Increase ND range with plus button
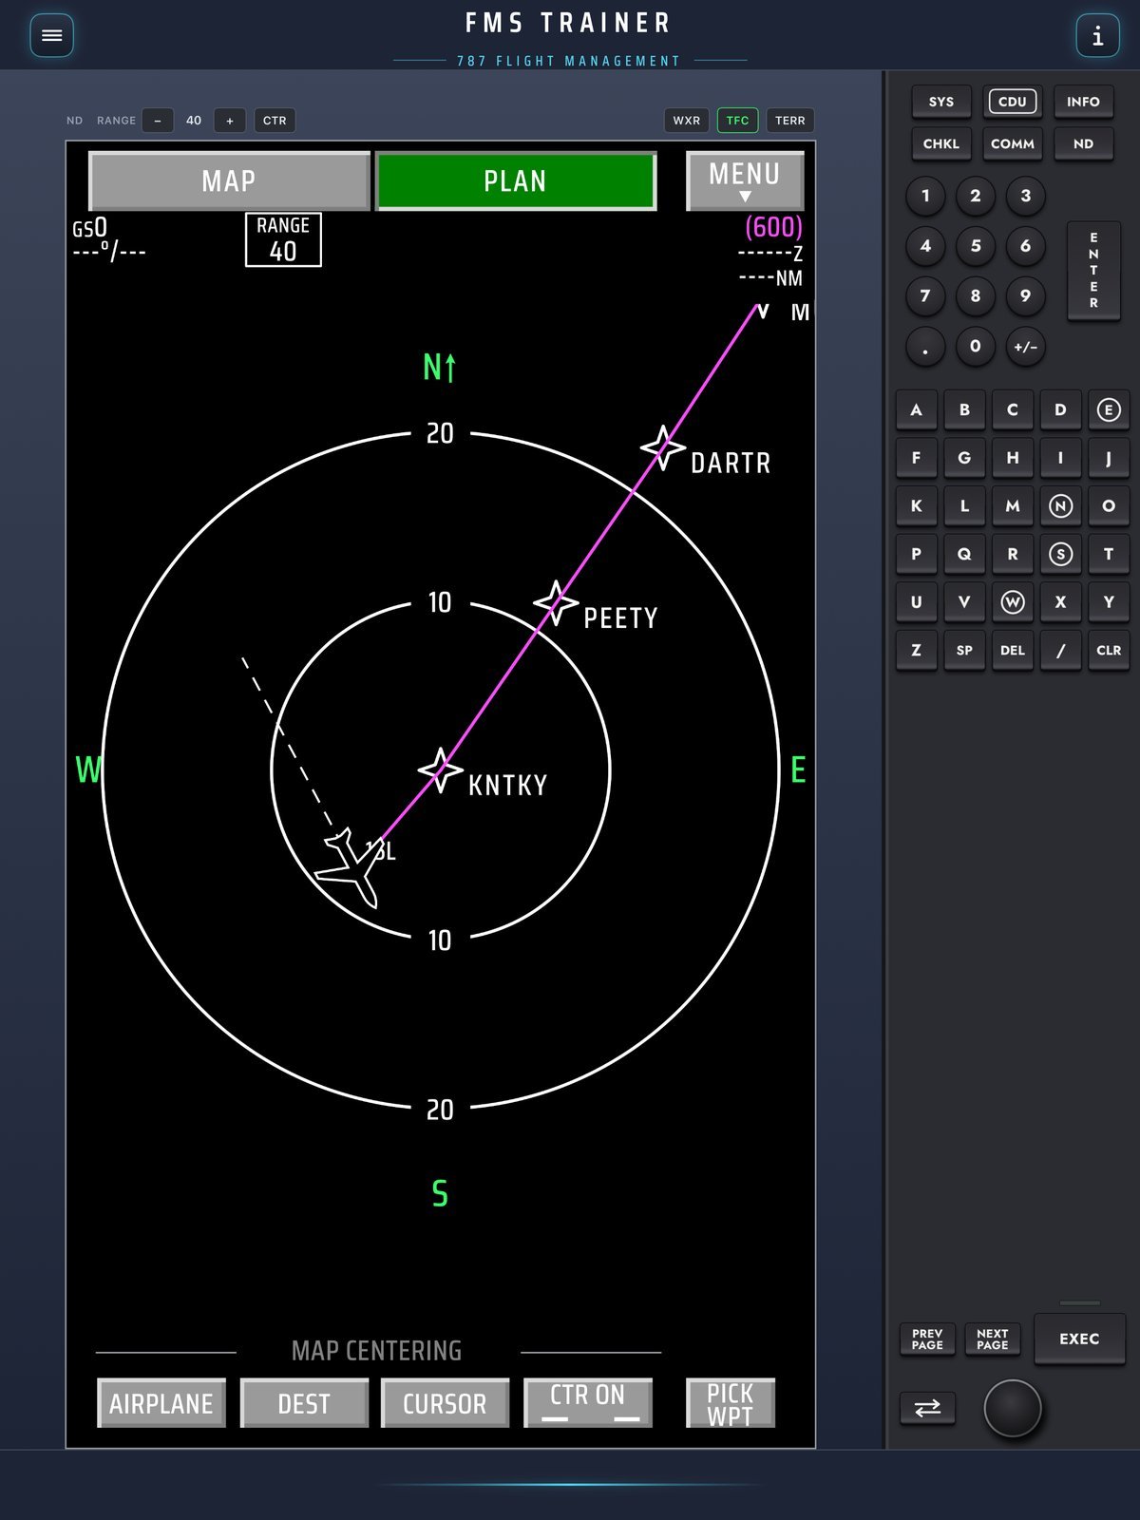 tap(230, 121)
